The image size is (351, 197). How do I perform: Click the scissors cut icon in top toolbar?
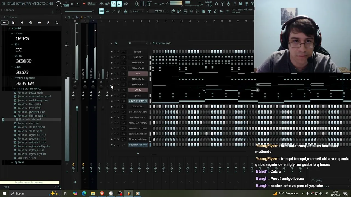(222, 4)
